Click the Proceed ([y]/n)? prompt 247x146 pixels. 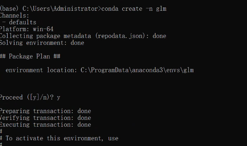coord(27,97)
